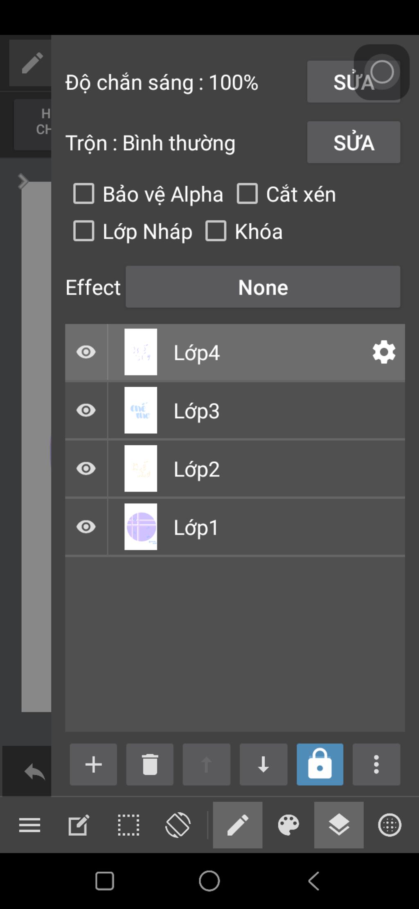Move layer down with arrow icon
Viewport: 419px width, 909px height.
(263, 764)
